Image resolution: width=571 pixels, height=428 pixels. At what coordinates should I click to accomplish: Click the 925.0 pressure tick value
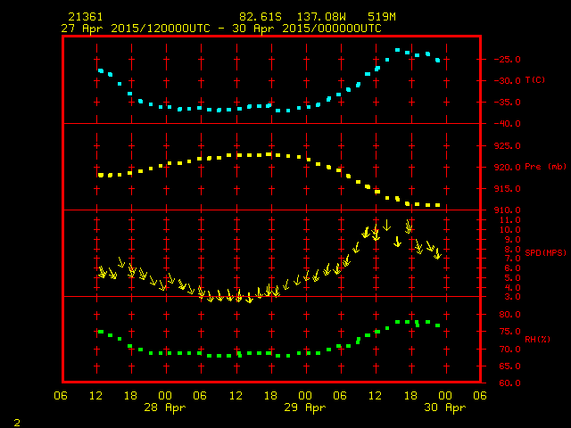[507, 146]
